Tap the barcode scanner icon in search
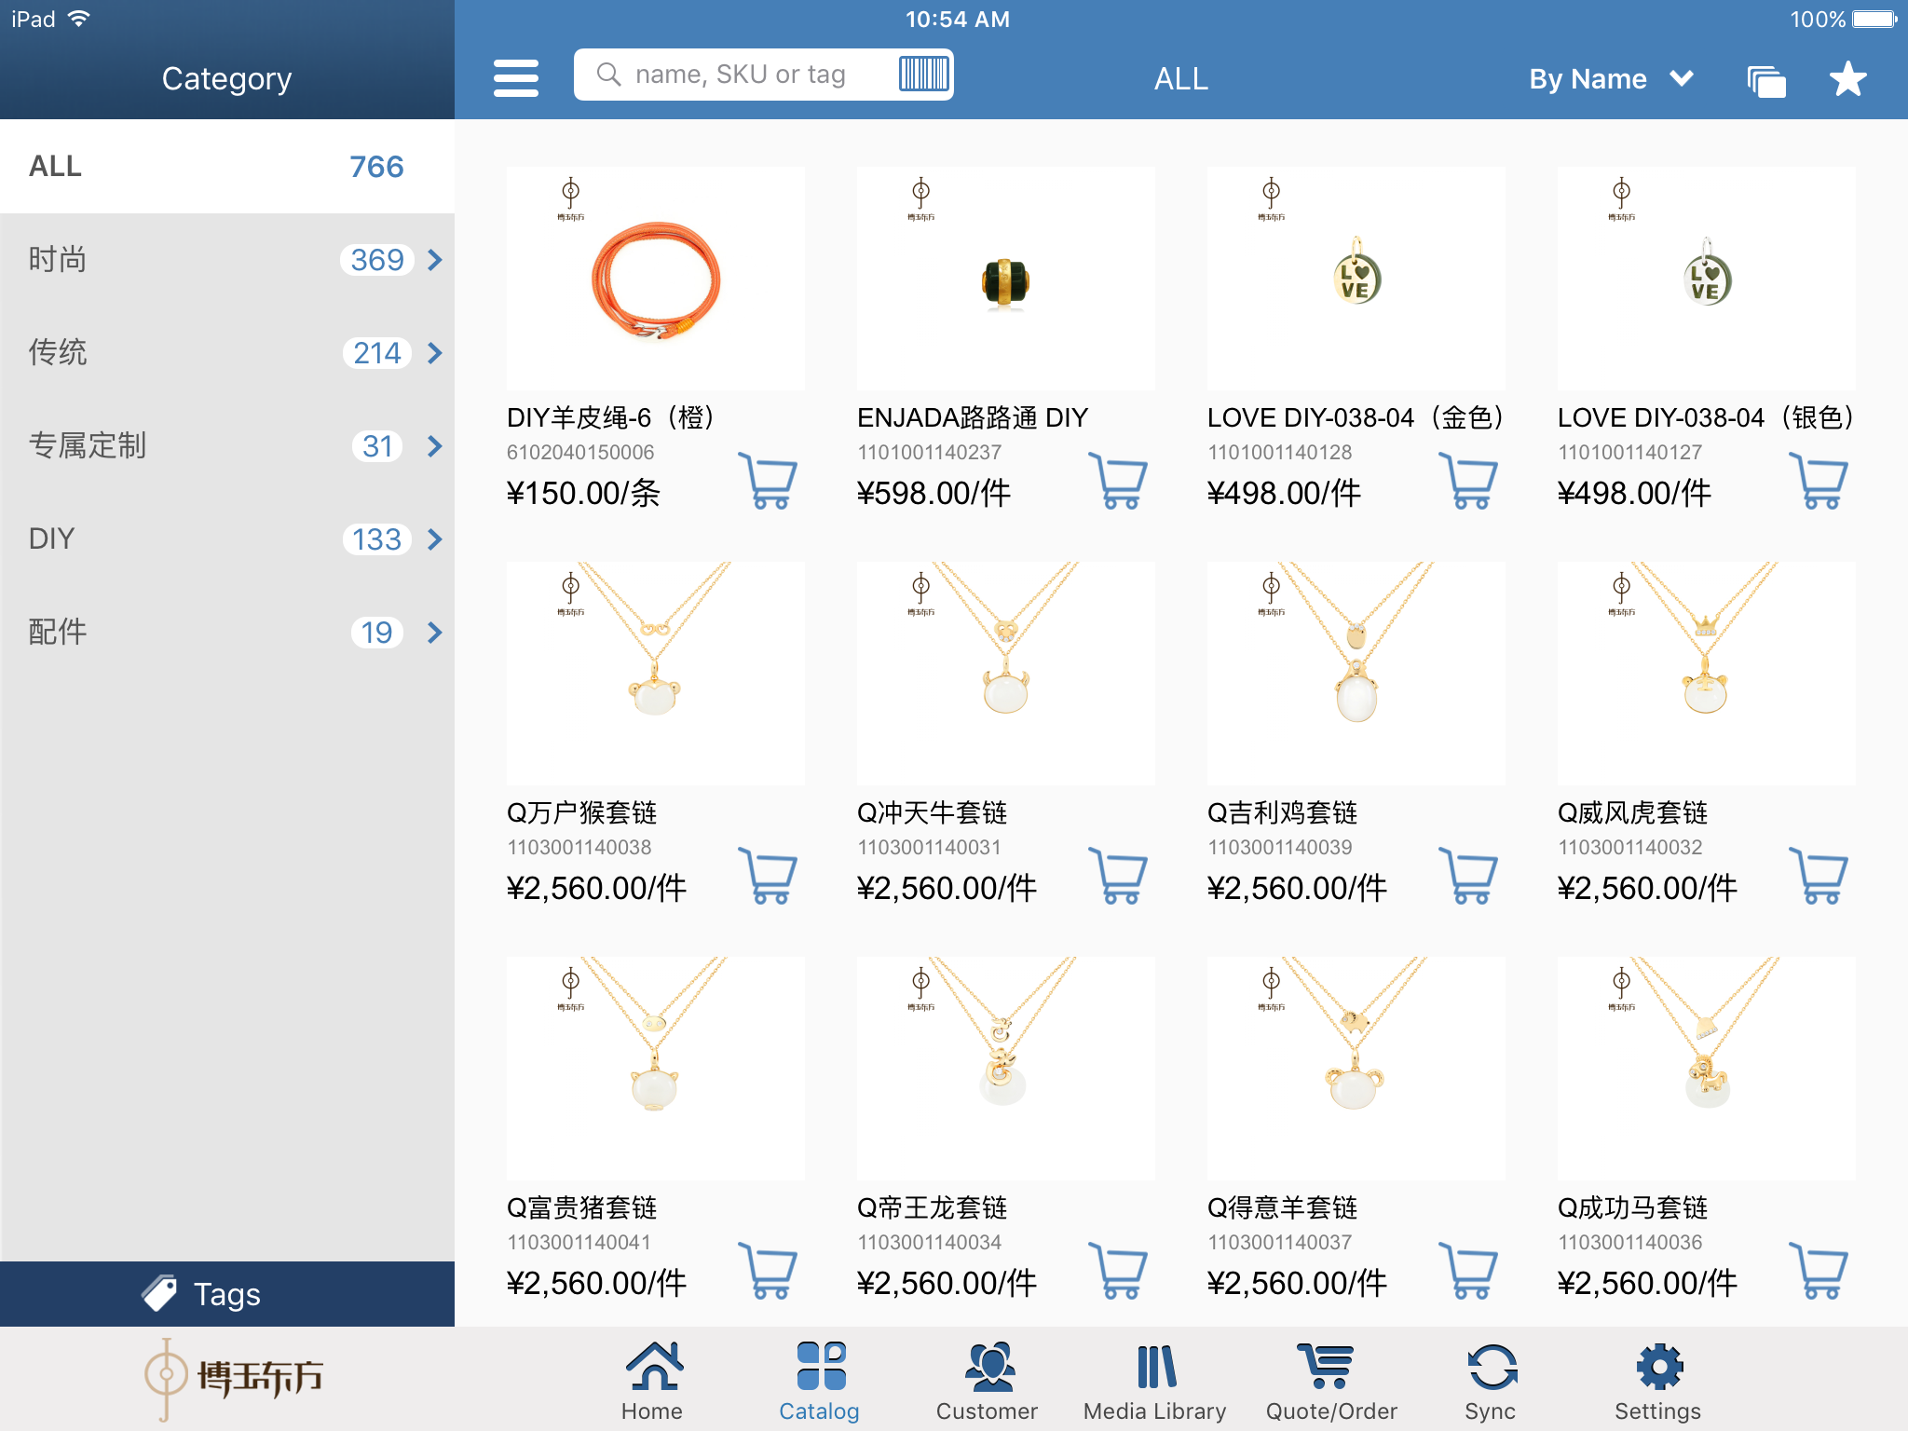Image resolution: width=1908 pixels, height=1431 pixels. click(922, 74)
